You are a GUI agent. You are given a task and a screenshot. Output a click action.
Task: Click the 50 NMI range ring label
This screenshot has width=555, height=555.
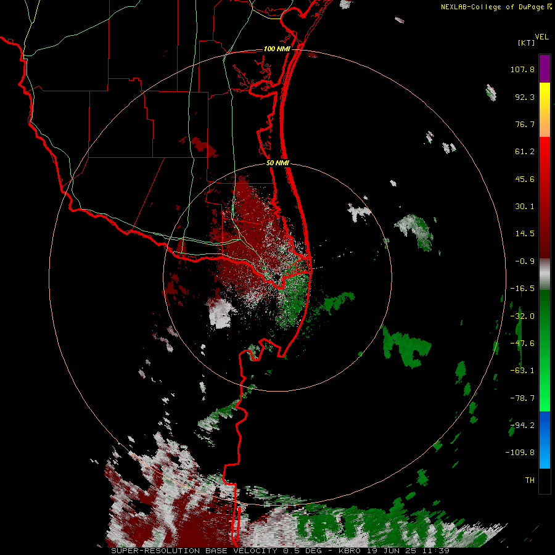[x=277, y=163]
